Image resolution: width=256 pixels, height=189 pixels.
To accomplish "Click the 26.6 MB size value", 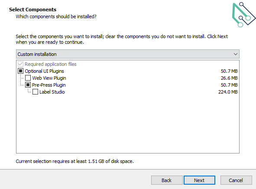I will (229, 78).
